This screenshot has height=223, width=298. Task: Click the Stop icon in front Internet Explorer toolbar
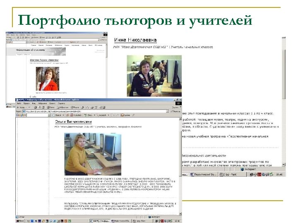[35, 107]
